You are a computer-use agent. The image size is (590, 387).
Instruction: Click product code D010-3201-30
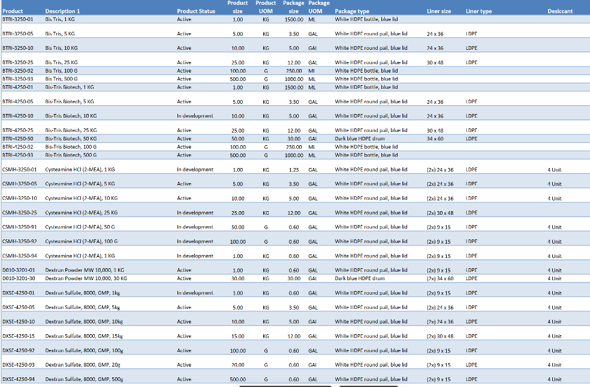tap(19, 278)
